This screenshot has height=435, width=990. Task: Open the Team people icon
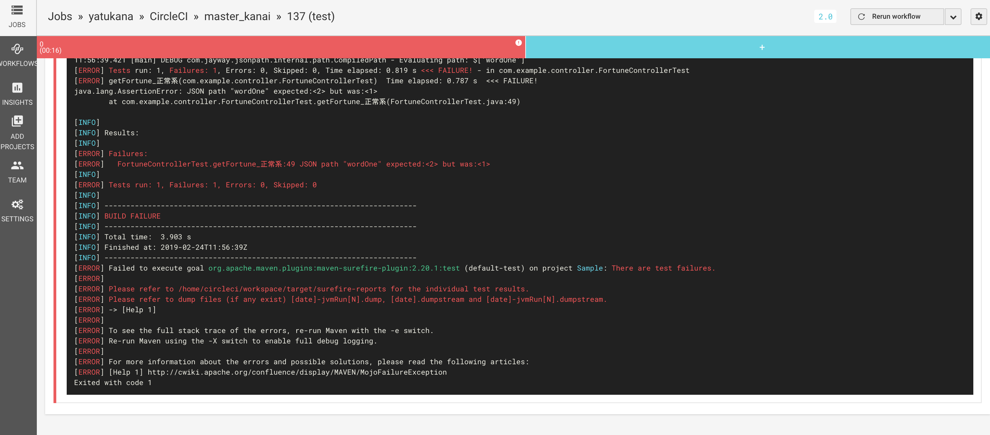pos(17,165)
